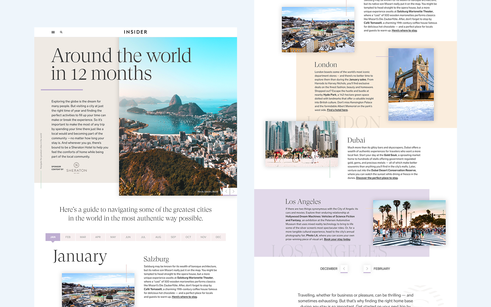491x307 pixels.
Task: Select the JUN month tab
Action: pyautogui.click(x=128, y=237)
